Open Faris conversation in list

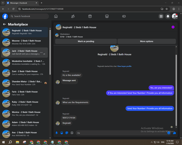pos(24,93)
